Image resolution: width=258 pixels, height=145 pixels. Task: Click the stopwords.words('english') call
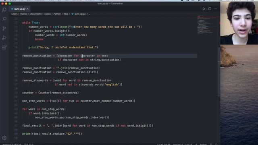click(100, 84)
